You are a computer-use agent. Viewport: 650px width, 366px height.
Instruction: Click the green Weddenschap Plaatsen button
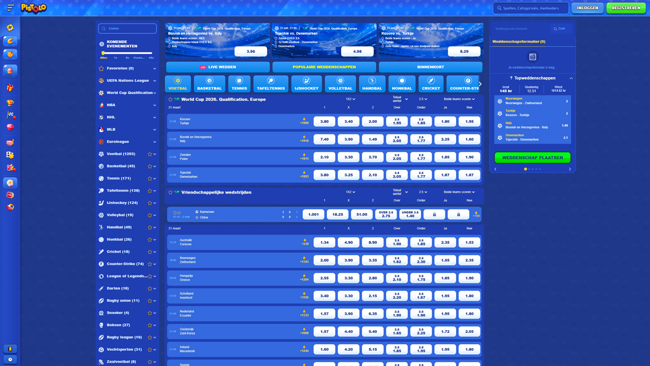532,157
